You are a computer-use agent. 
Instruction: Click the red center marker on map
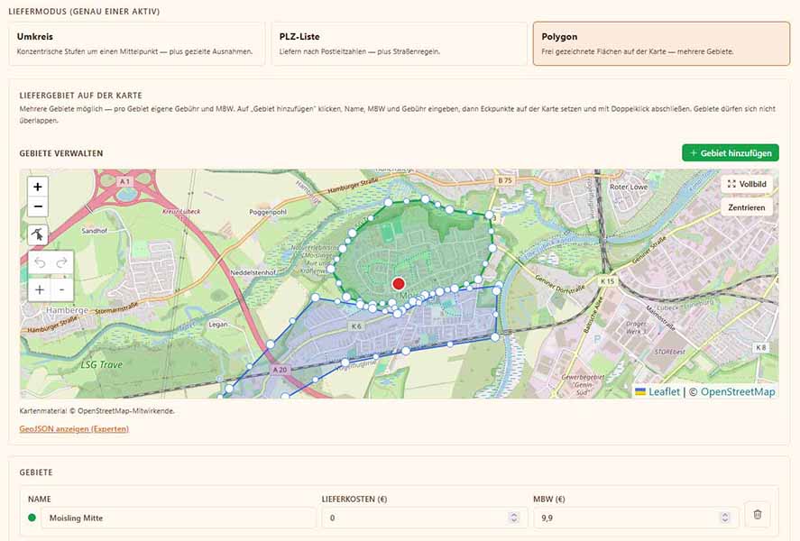click(x=399, y=284)
